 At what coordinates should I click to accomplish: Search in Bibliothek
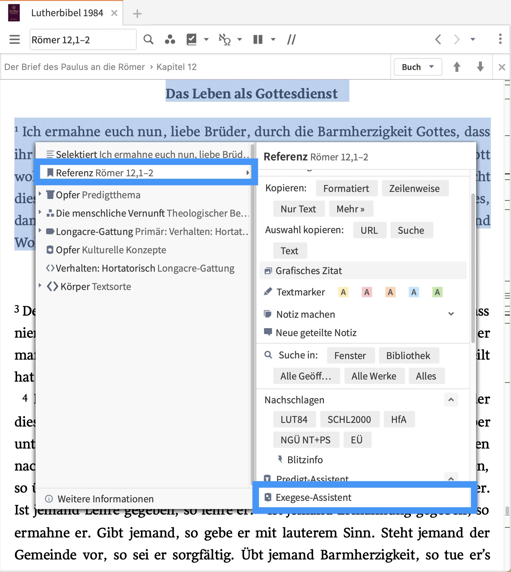coord(408,355)
